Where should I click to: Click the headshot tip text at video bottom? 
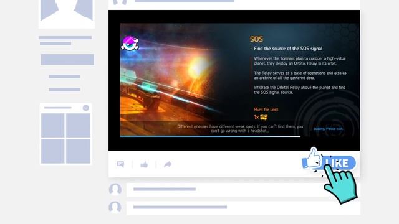click(x=240, y=129)
